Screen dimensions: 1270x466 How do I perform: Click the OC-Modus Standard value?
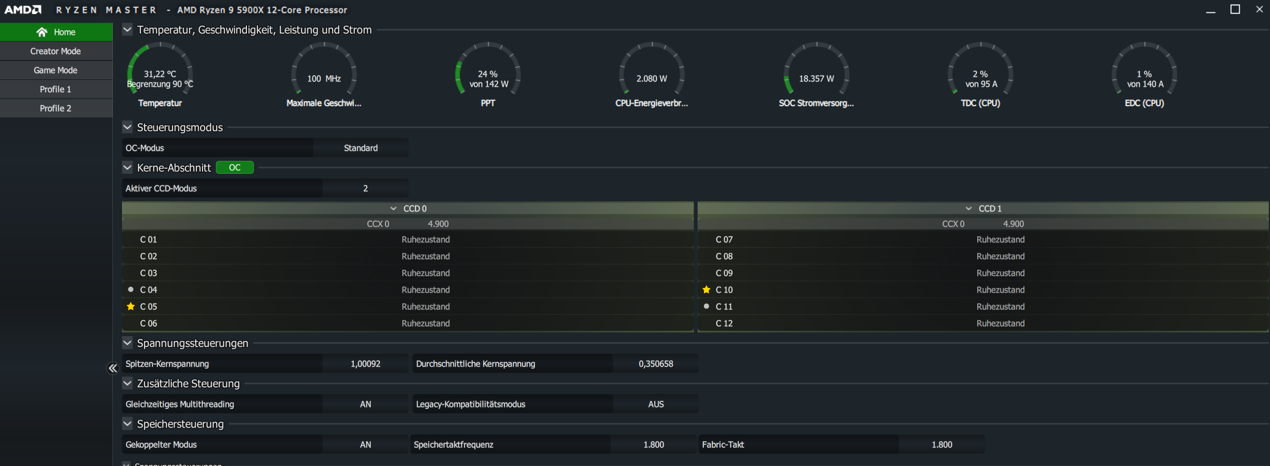click(361, 148)
